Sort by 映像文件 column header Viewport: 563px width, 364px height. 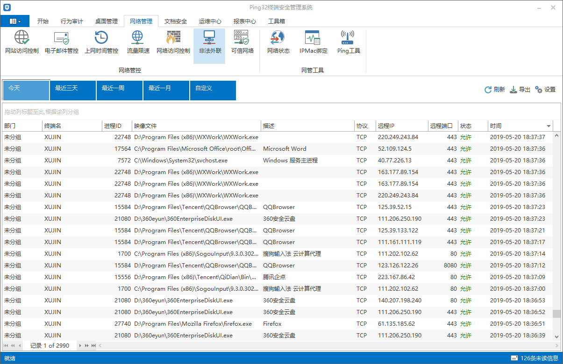[196, 126]
